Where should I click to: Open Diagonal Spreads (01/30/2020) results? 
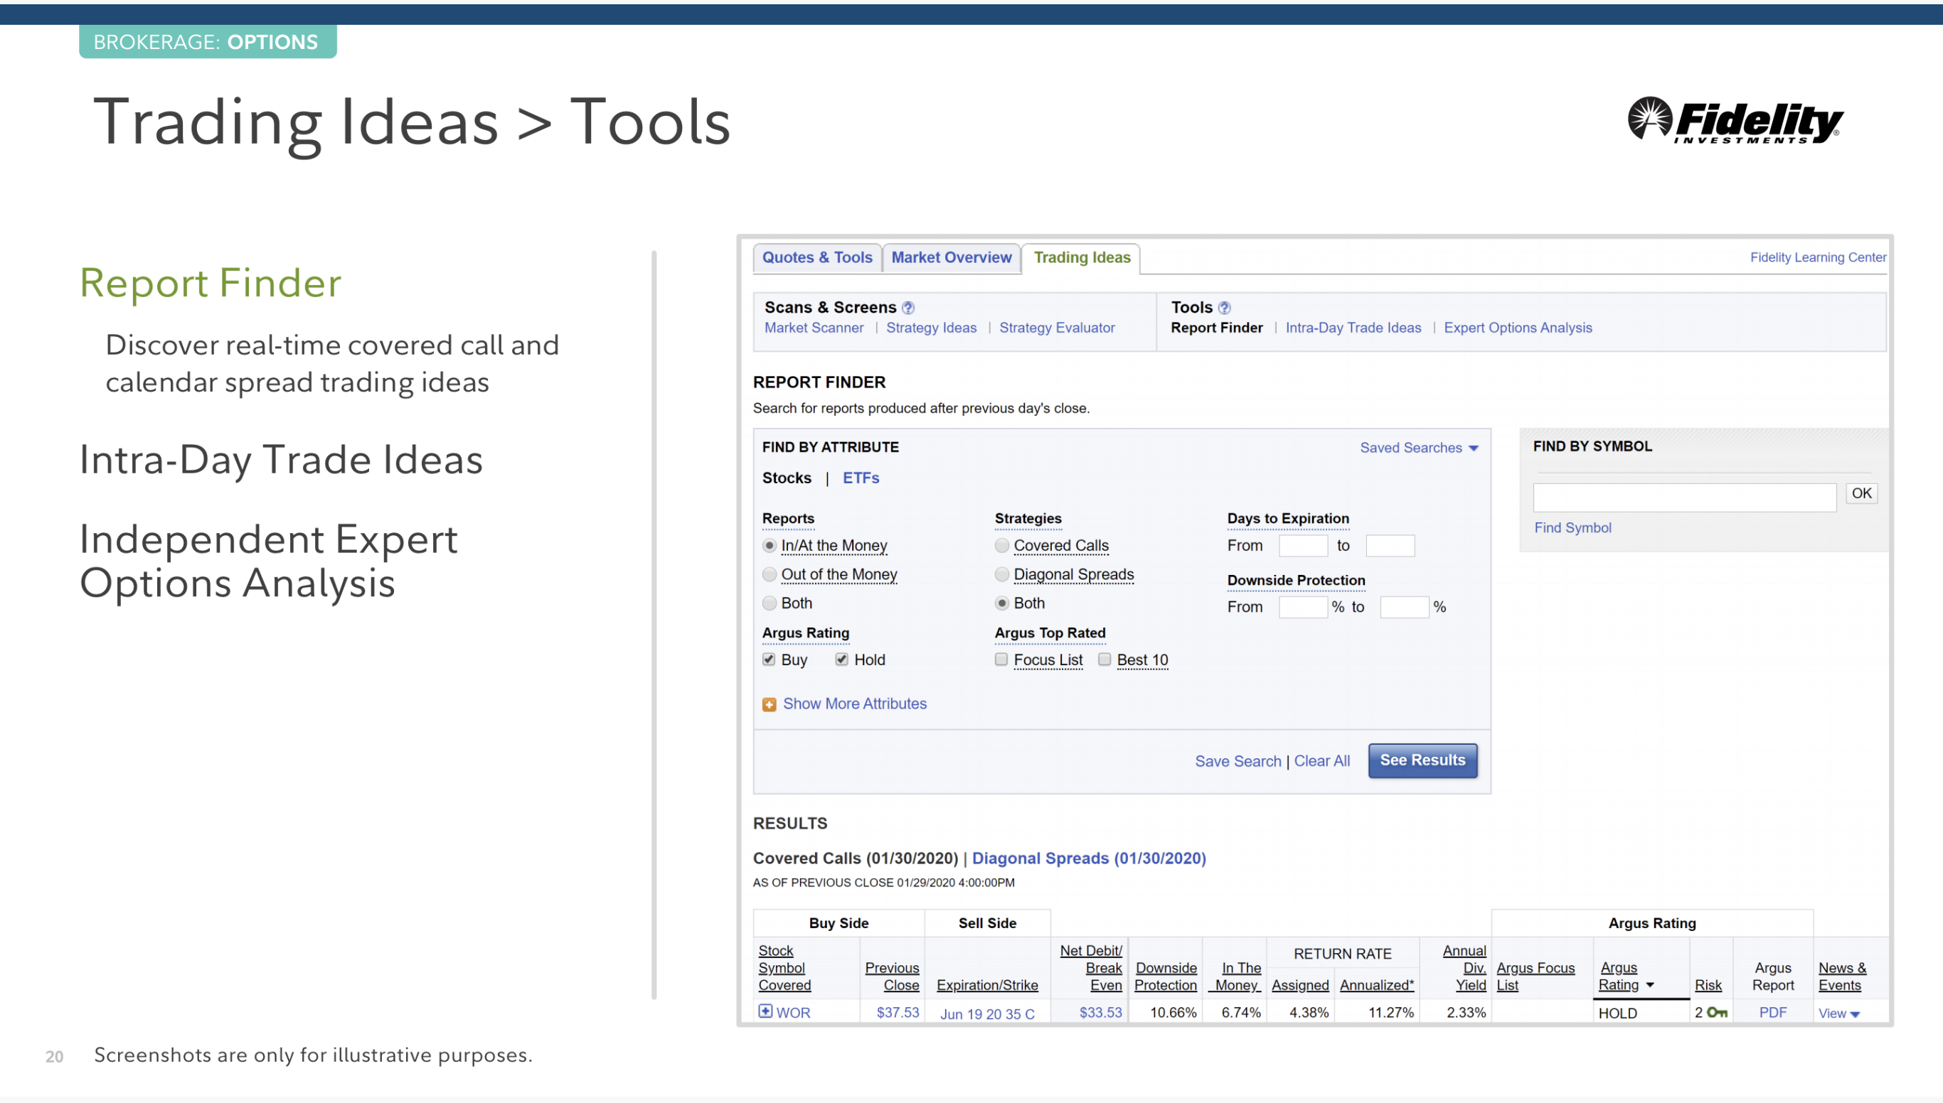click(1089, 859)
